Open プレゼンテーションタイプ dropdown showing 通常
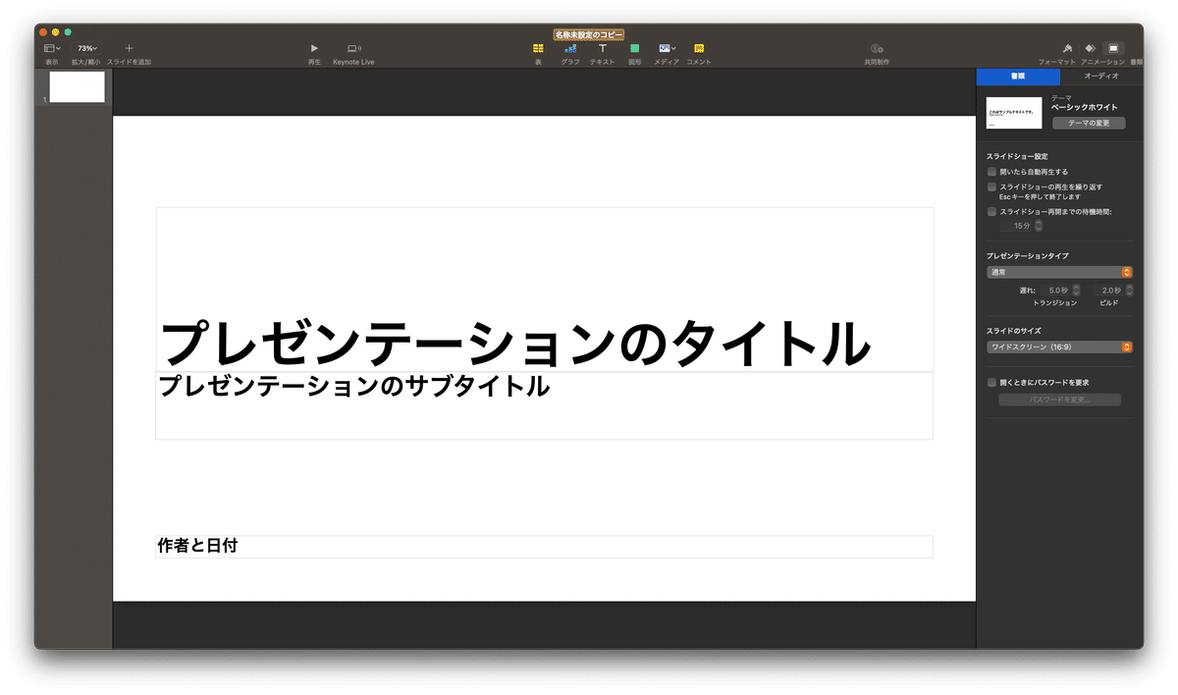1178x695 pixels. click(1059, 272)
